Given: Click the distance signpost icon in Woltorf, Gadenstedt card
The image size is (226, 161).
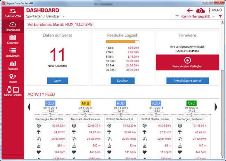Looking at the screenshot, I should pos(109,132).
